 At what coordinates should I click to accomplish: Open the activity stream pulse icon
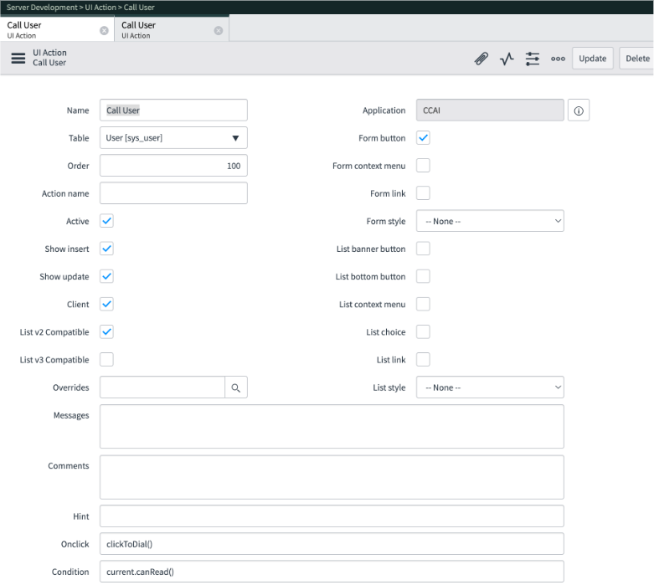click(x=507, y=59)
